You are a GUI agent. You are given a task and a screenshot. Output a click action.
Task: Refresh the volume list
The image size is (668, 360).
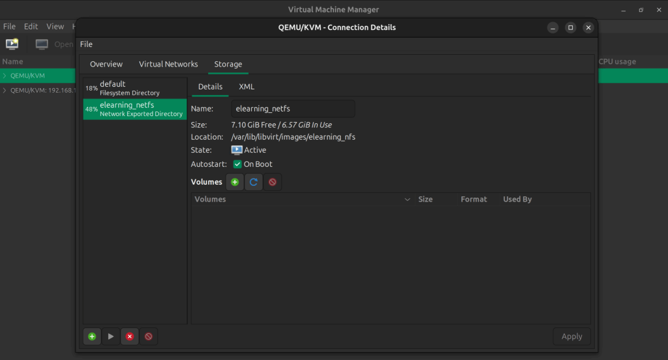pos(254,183)
